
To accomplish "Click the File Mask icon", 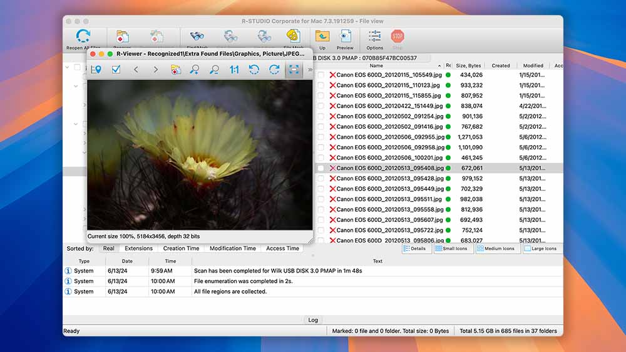I will pyautogui.click(x=293, y=36).
